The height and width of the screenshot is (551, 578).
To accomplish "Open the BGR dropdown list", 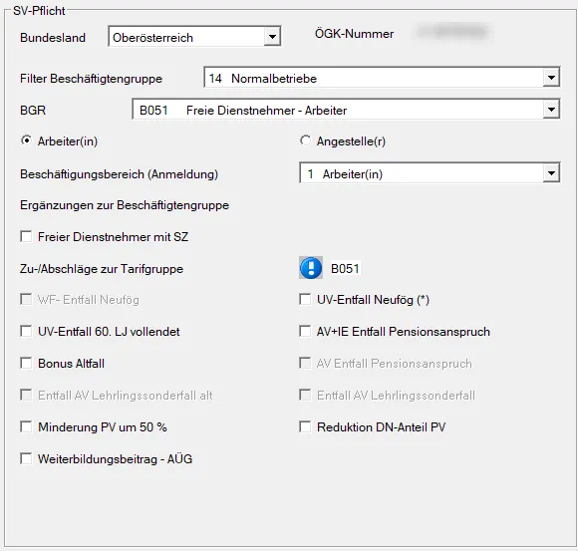I will pyautogui.click(x=551, y=110).
